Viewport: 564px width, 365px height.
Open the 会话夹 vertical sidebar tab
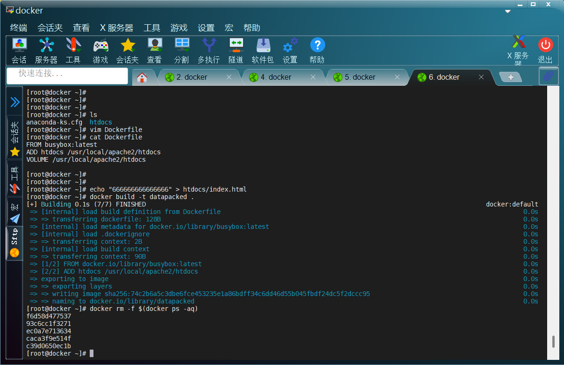tap(15, 138)
